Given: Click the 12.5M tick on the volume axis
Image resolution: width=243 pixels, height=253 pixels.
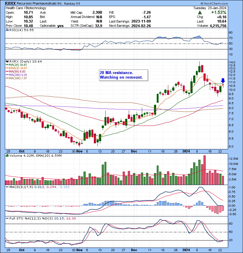Looking at the screenshot, I should pyautogui.click(x=233, y=159).
